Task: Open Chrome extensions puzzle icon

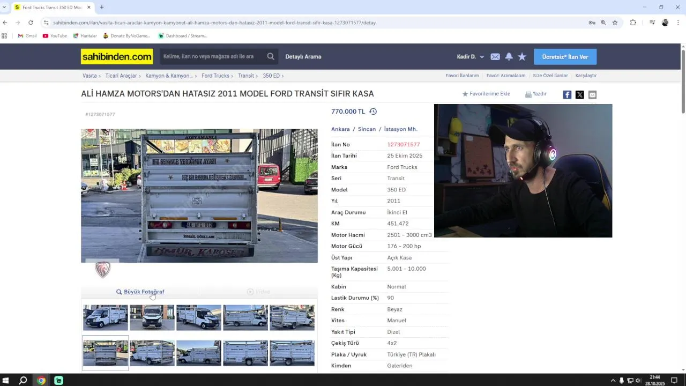Action: (633, 23)
